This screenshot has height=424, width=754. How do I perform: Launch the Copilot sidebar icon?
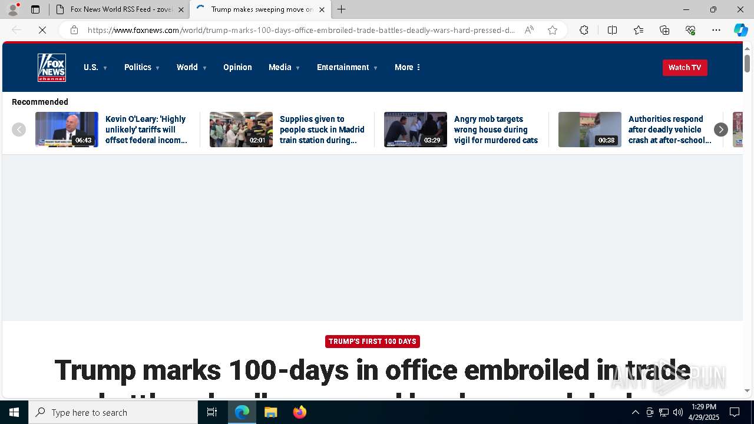click(x=740, y=30)
